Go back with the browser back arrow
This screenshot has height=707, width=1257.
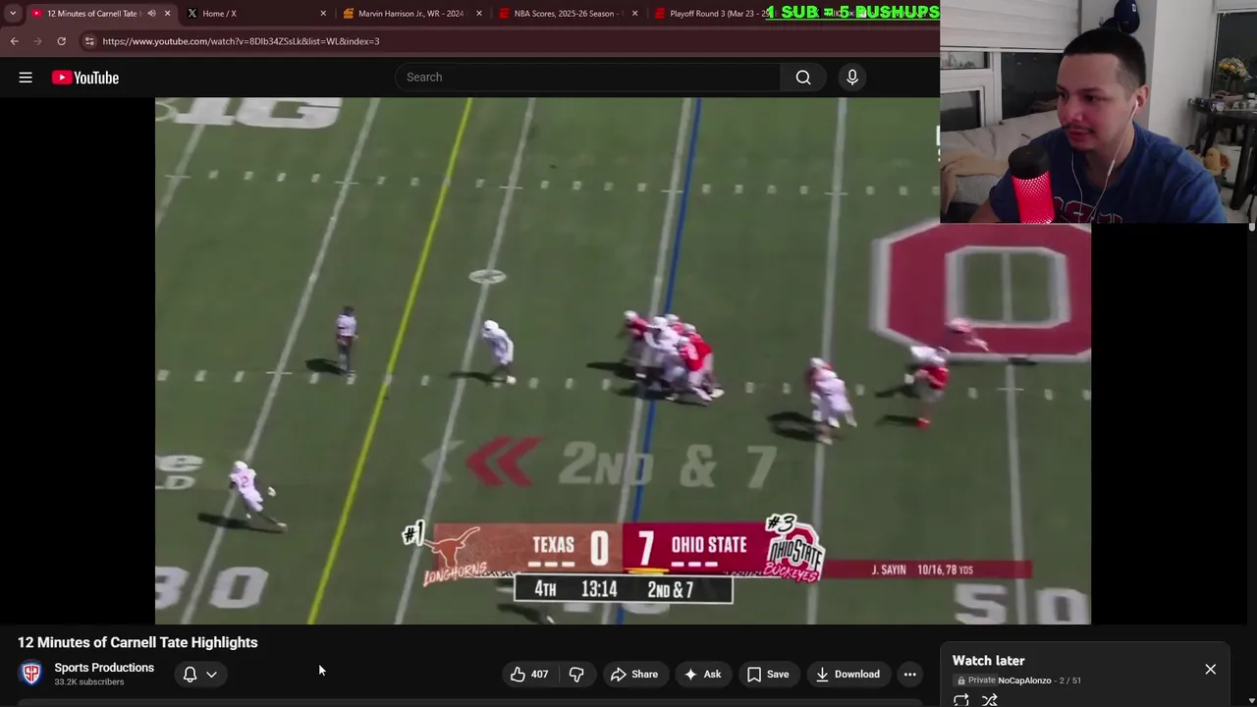coord(14,41)
